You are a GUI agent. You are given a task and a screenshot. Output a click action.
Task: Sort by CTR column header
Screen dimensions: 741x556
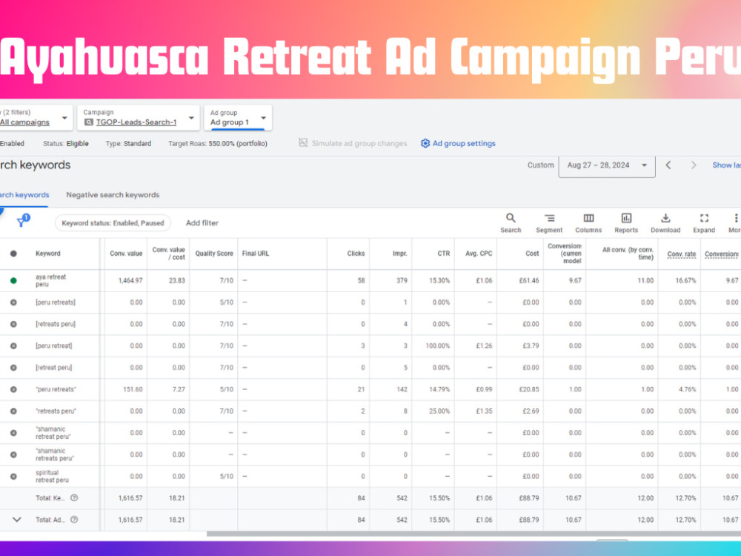point(443,254)
